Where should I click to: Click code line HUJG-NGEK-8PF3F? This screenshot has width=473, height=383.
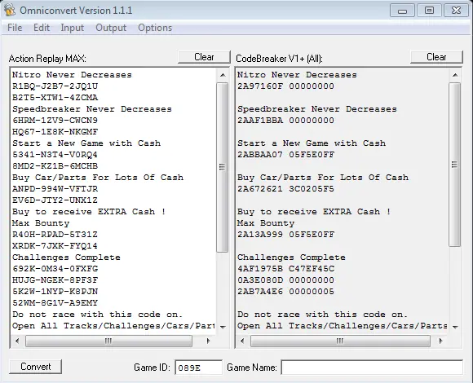55,280
